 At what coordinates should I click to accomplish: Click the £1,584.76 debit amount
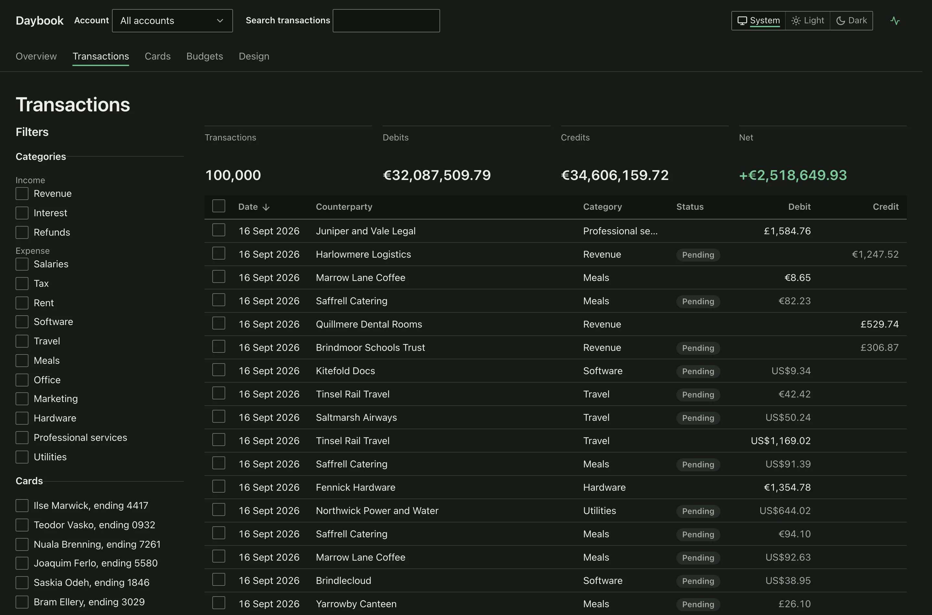pos(787,231)
